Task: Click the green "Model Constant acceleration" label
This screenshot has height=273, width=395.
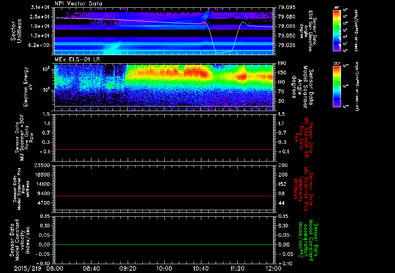Action: click(308, 240)
